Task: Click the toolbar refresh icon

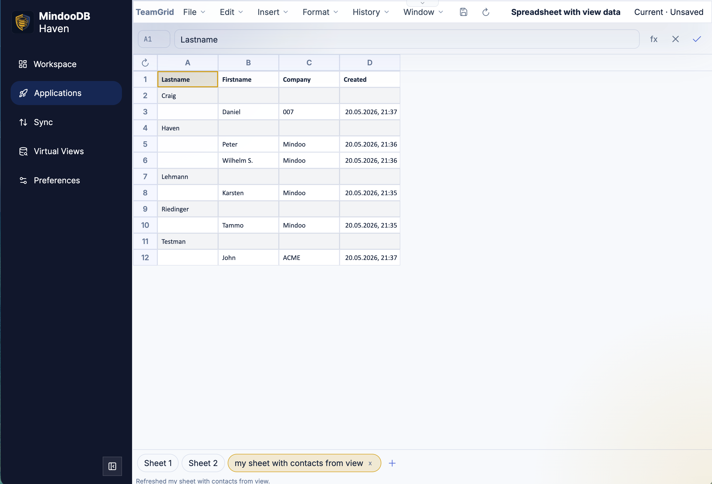Action: pyautogui.click(x=486, y=12)
